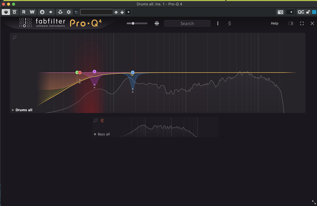Select the blue EQ band node
The height and width of the screenshot is (206, 317).
click(x=133, y=72)
